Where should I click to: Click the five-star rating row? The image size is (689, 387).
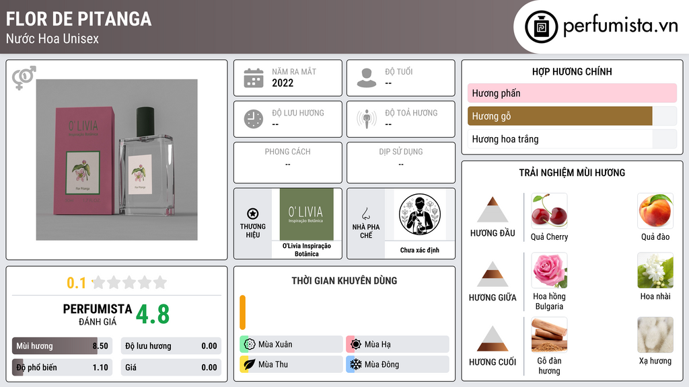[x=130, y=282]
